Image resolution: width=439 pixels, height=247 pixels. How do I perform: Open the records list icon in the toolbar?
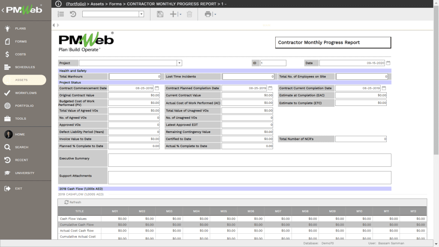[60, 14]
